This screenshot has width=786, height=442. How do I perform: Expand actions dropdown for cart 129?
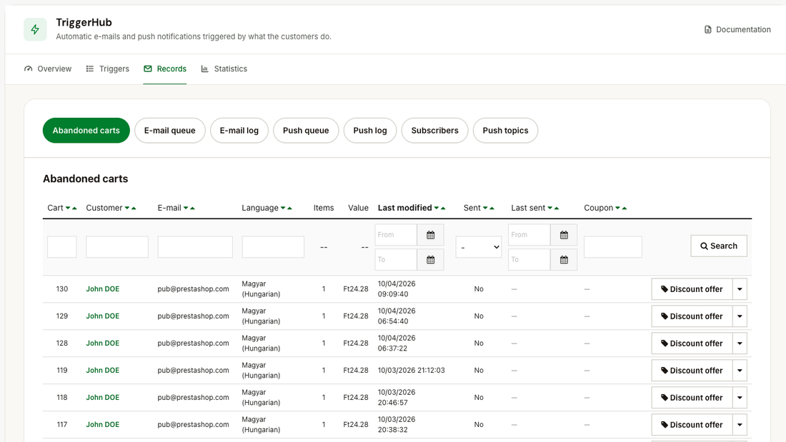[740, 316]
